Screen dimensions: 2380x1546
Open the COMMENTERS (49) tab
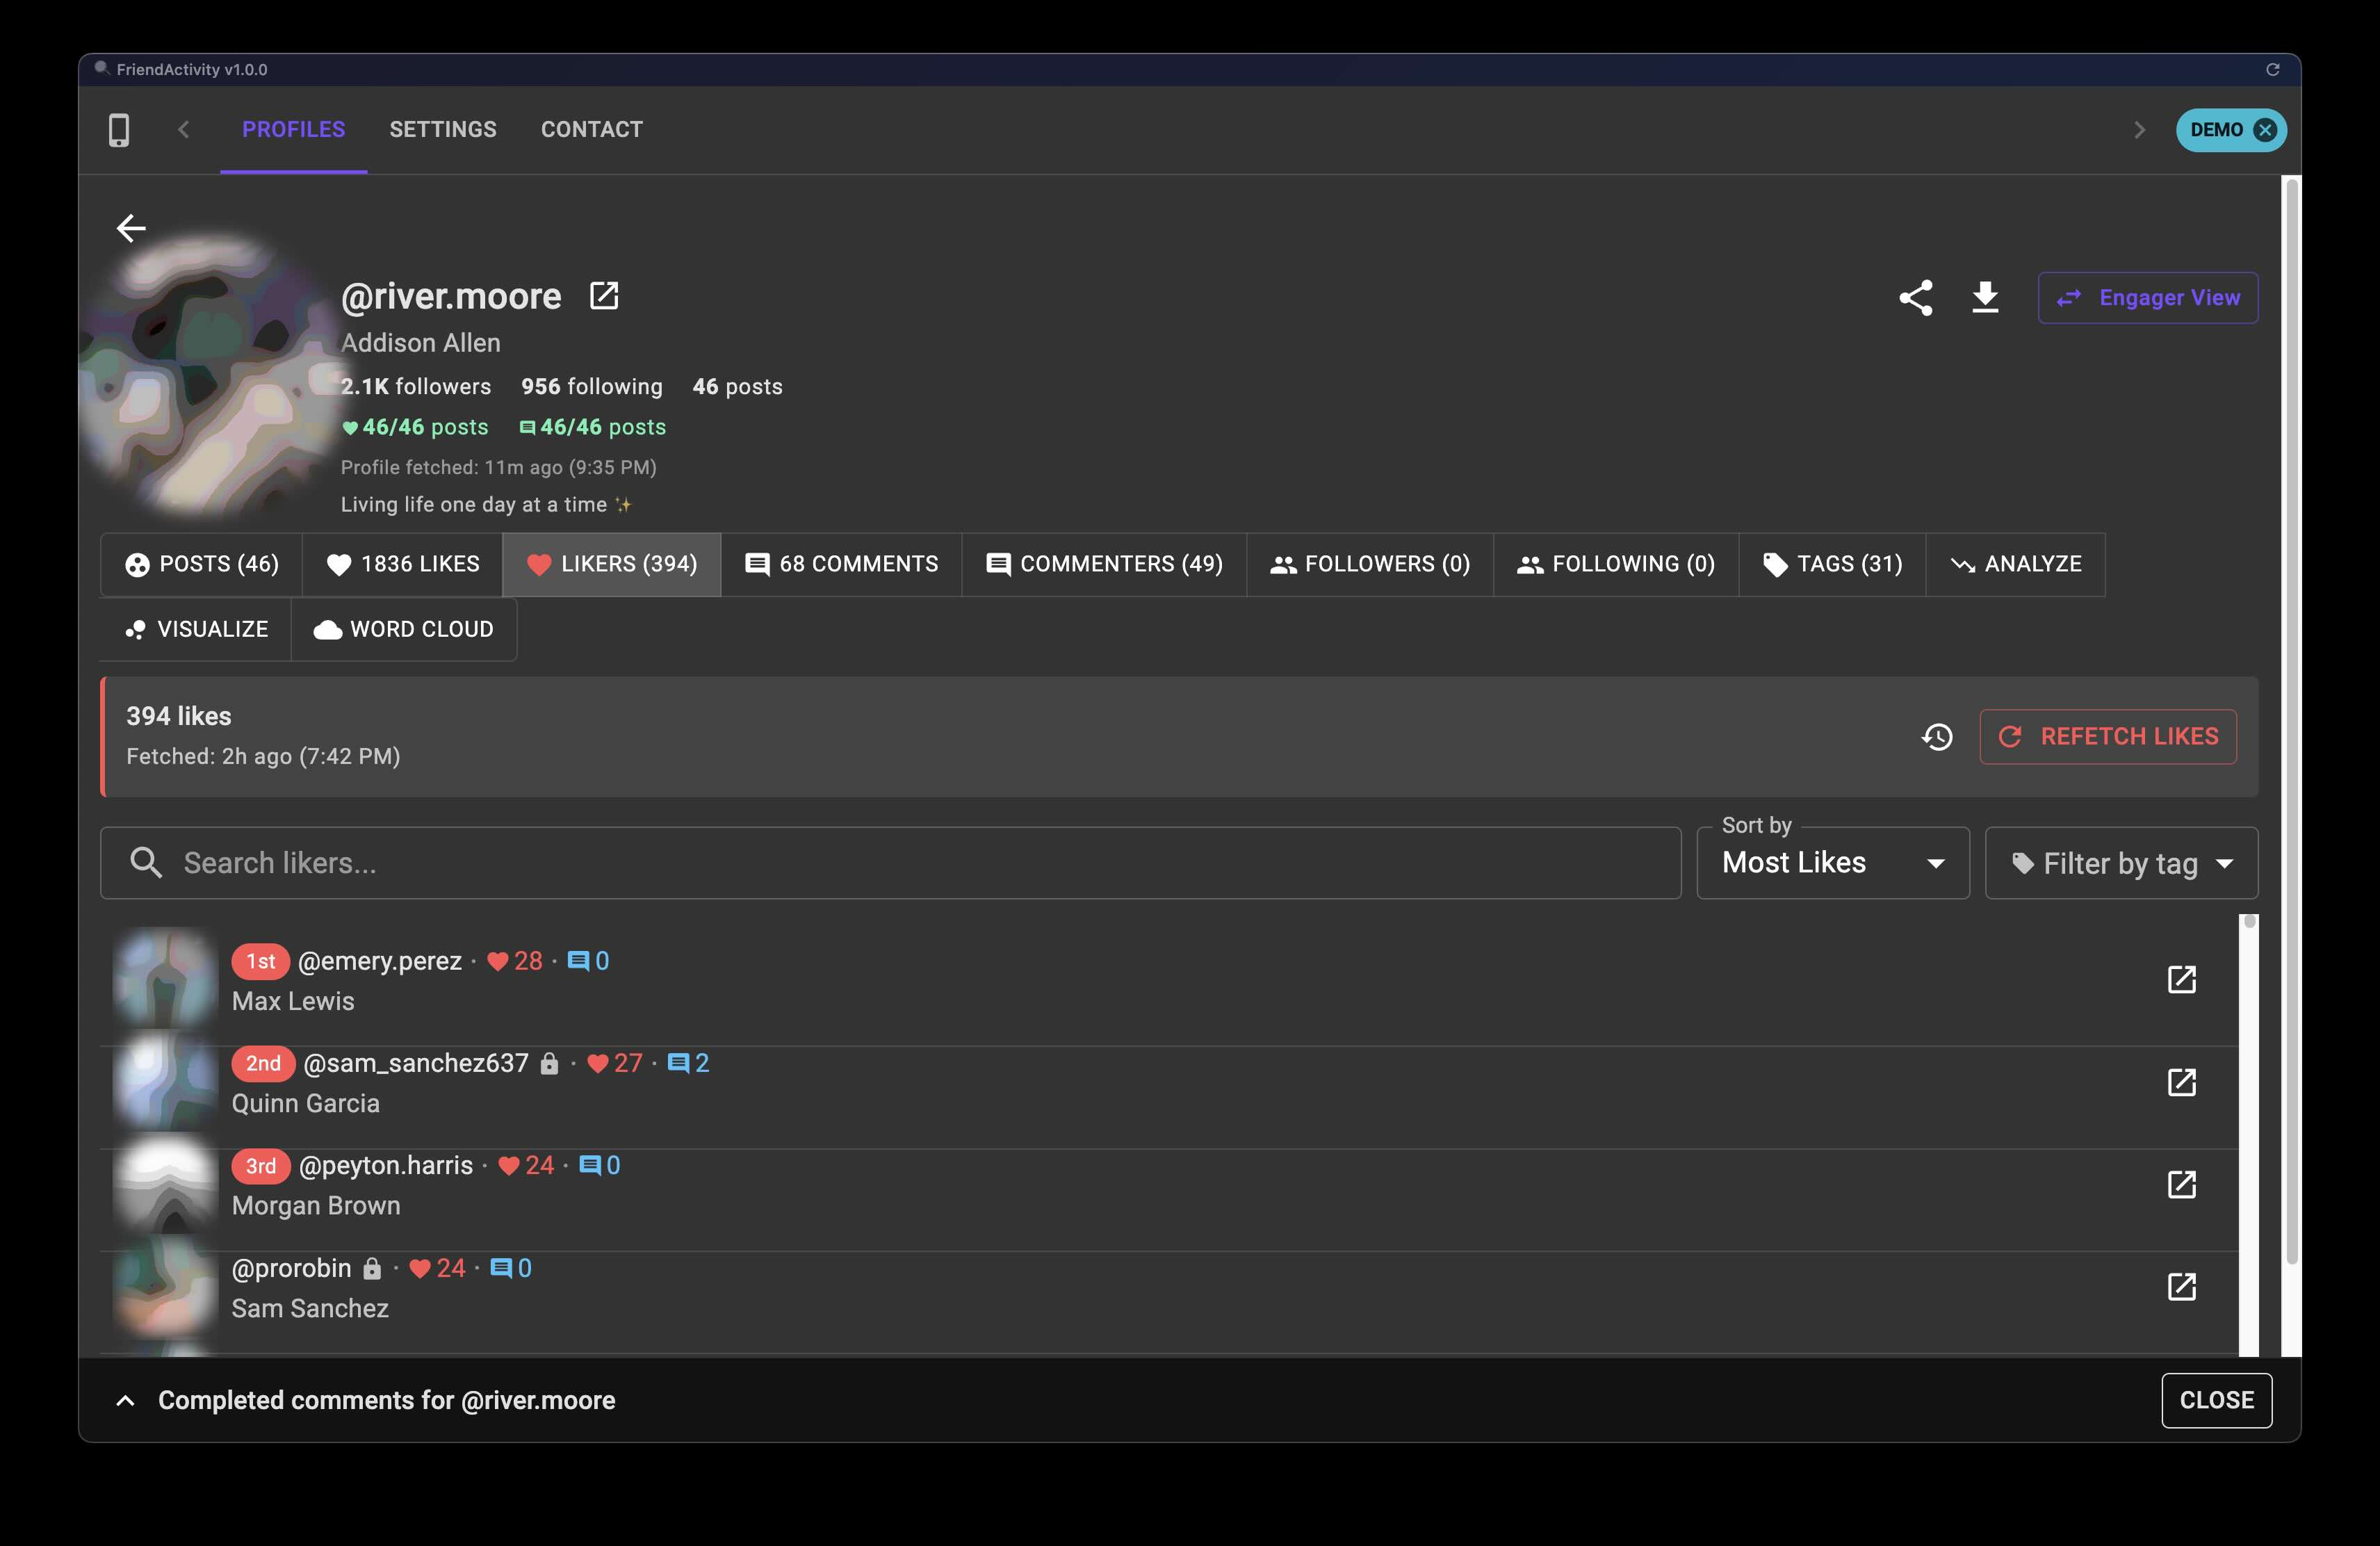1104,564
